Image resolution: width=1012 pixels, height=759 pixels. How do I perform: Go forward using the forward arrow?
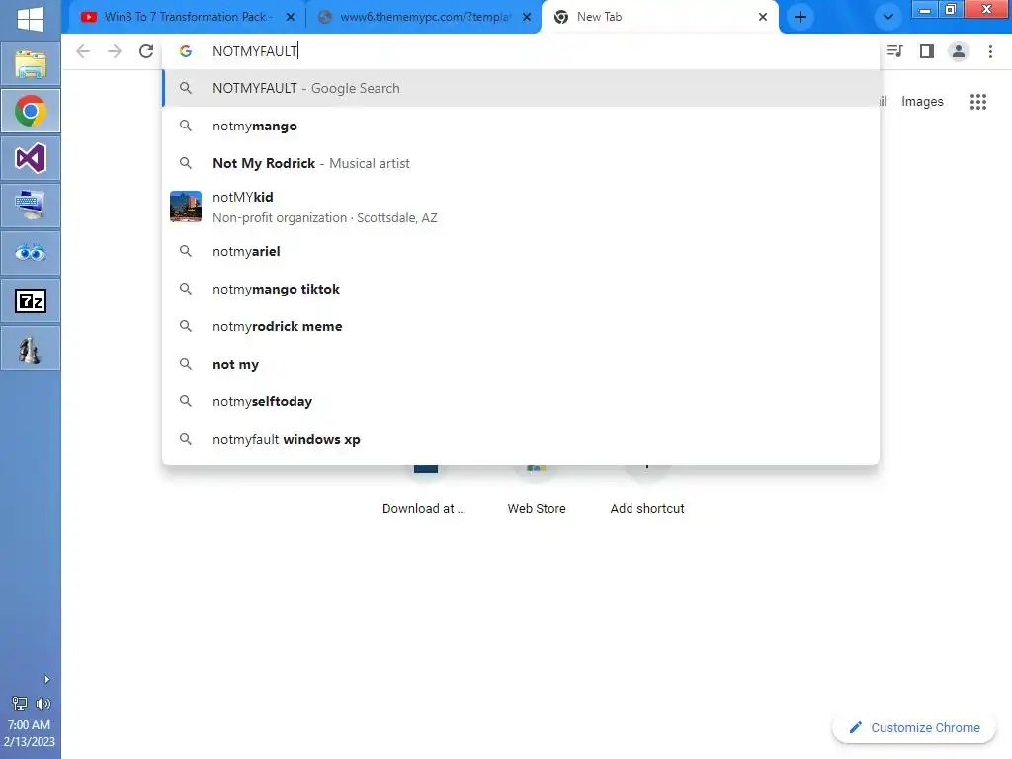click(115, 51)
